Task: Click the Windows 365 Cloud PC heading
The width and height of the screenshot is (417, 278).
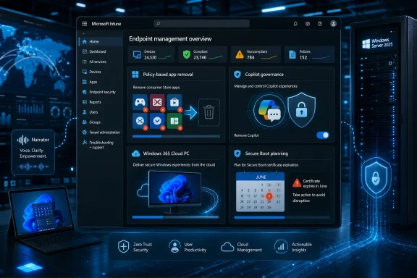Action: (166, 153)
